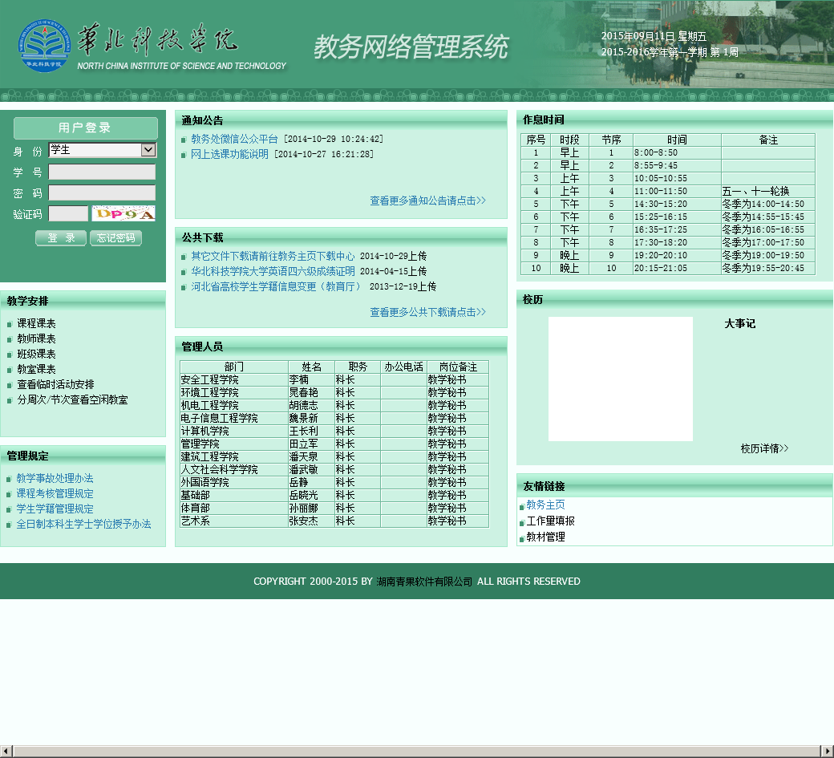Click the North China Institute logo emblem
This screenshot has height=758, width=834.
pyautogui.click(x=44, y=45)
